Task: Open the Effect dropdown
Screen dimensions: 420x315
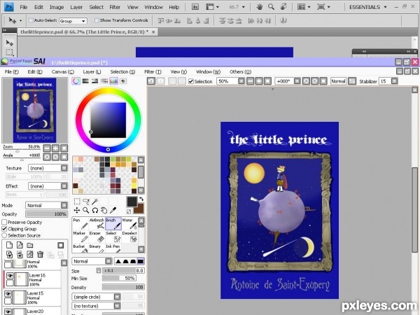Action: (48, 186)
